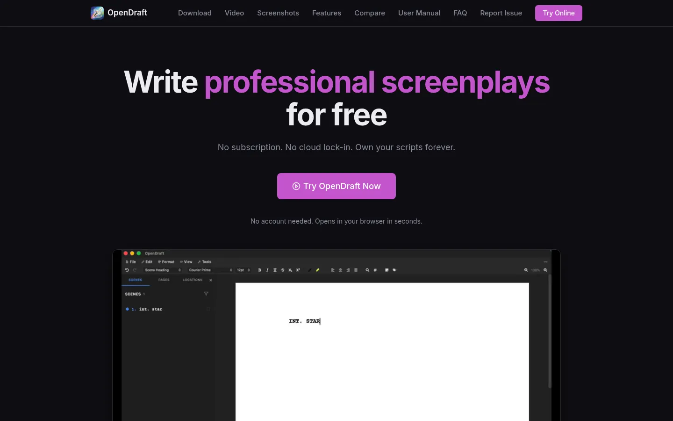
Task: Click the scenes filter funnel icon
Action: click(206, 294)
